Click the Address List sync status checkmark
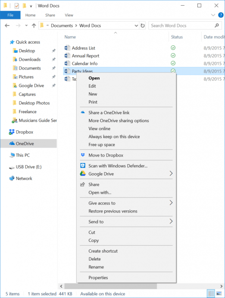 (173, 48)
